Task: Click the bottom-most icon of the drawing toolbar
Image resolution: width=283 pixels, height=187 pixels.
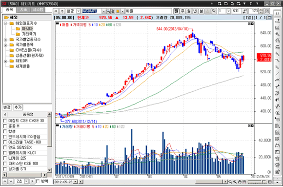Action: [277, 171]
